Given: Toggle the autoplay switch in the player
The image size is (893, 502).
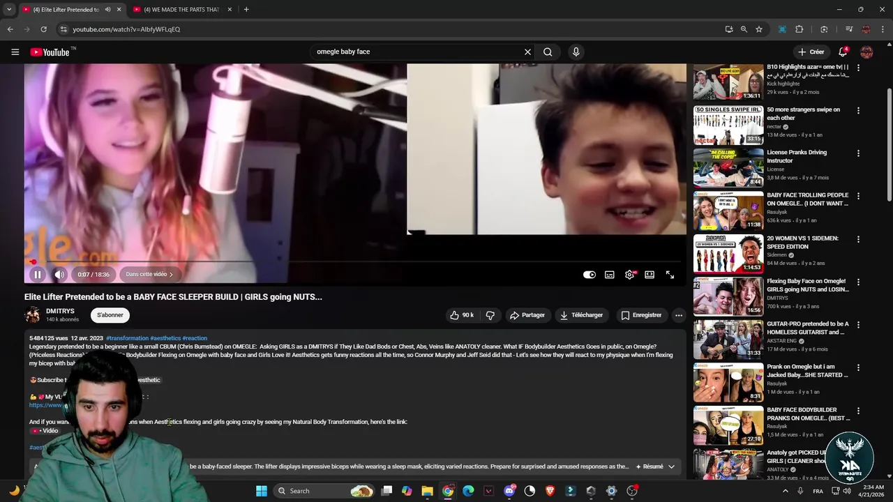Looking at the screenshot, I should pyautogui.click(x=590, y=275).
